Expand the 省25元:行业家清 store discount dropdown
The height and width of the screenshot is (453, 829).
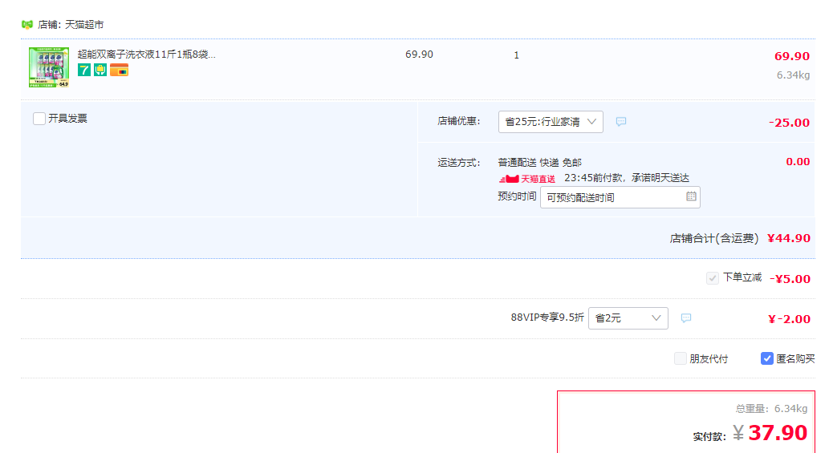tap(551, 122)
